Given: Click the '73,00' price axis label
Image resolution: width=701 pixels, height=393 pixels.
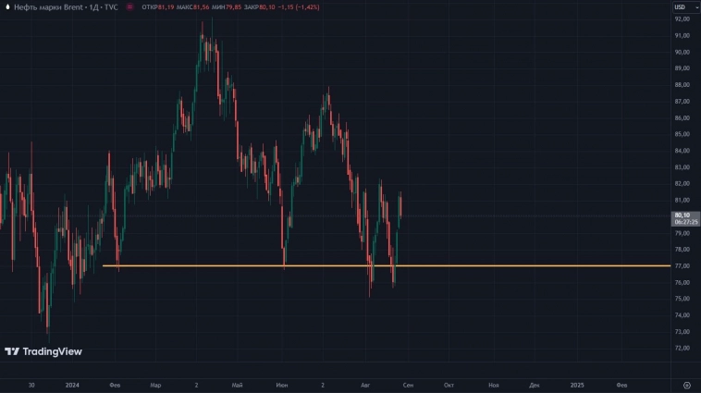Looking at the screenshot, I should [682, 332].
